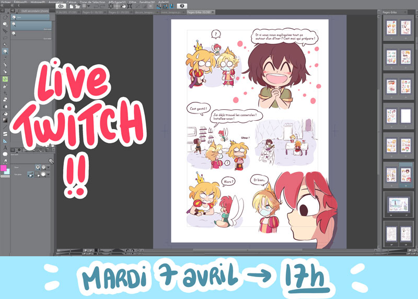Select the transparent color swatch
This screenshot has height=299, width=418.
point(5,176)
